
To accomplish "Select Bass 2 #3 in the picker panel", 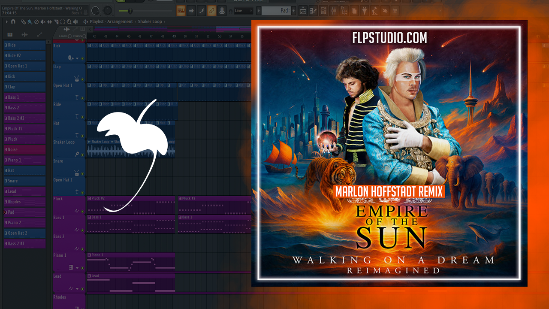I will (24, 243).
